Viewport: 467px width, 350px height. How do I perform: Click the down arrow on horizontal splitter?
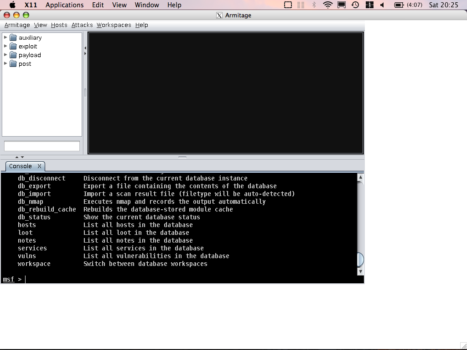point(22,157)
